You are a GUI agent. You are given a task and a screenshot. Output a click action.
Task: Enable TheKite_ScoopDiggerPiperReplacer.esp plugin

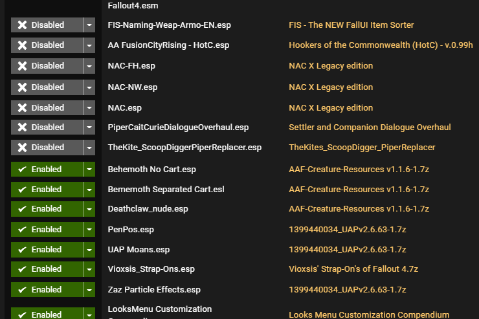pyautogui.click(x=47, y=148)
